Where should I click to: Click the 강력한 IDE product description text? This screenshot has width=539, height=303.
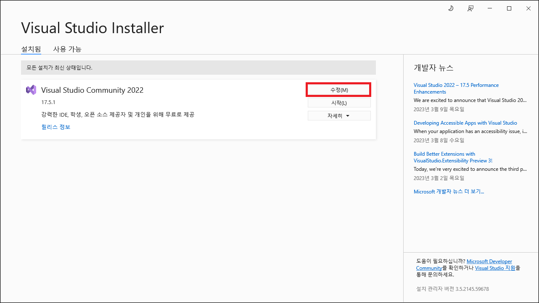[118, 114]
